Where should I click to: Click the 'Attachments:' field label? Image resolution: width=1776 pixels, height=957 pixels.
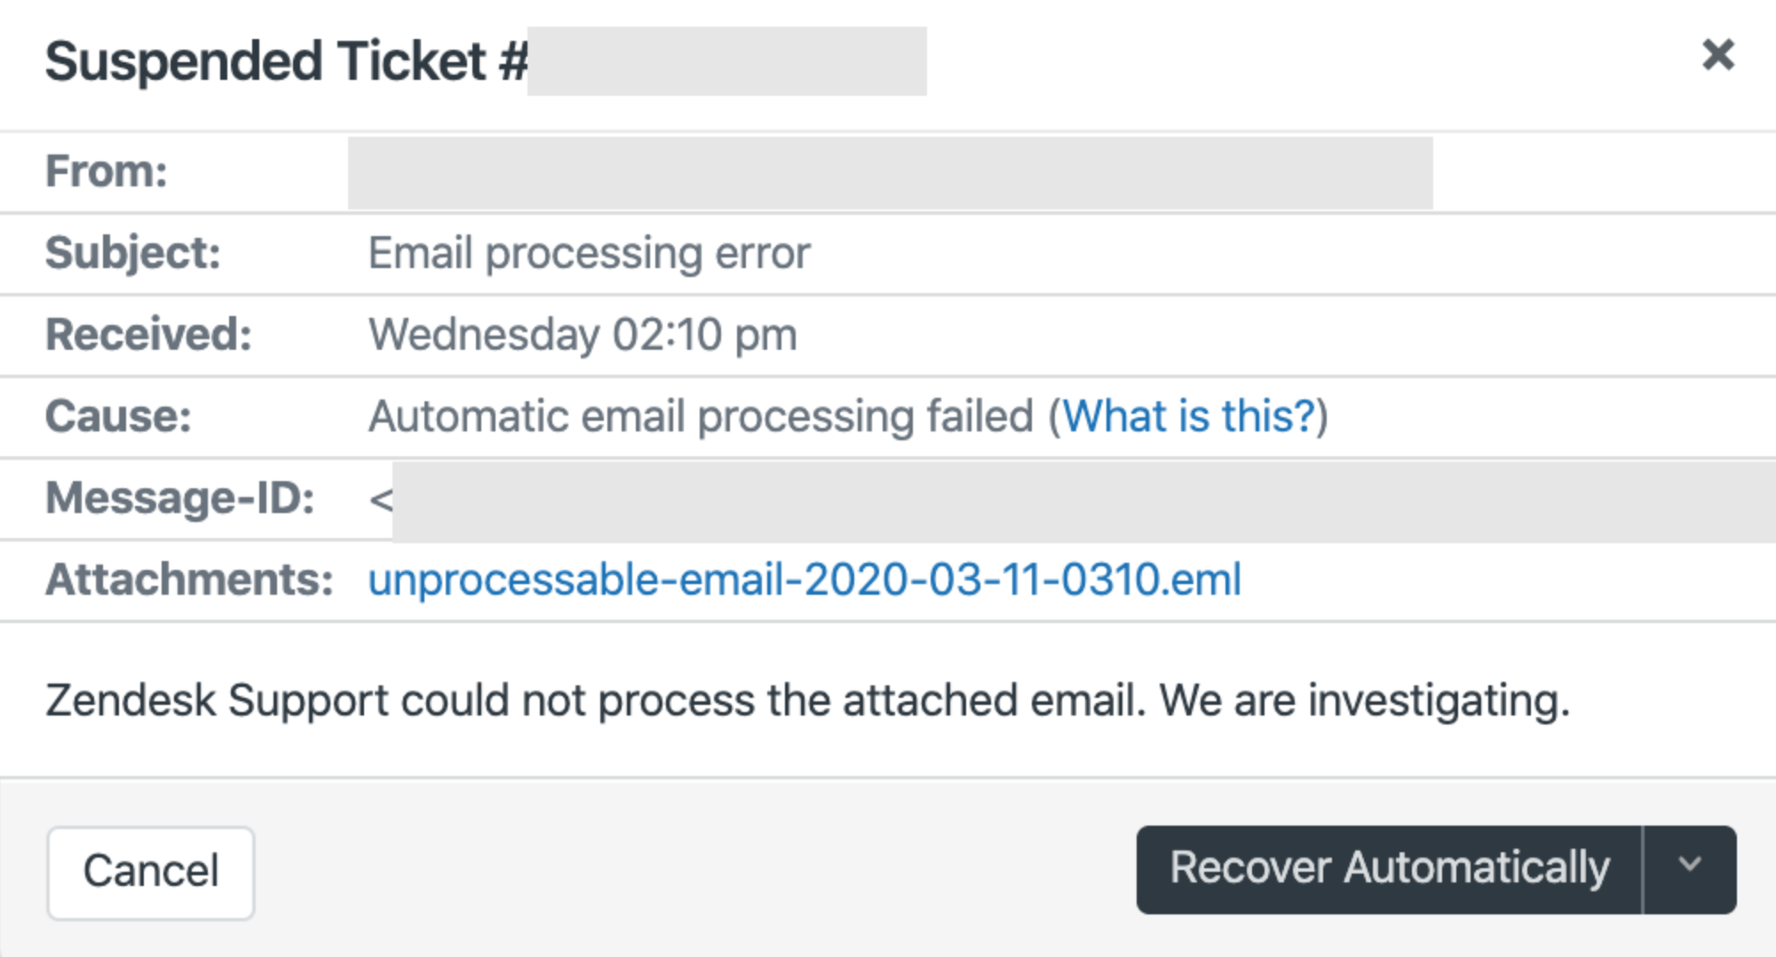tap(189, 580)
